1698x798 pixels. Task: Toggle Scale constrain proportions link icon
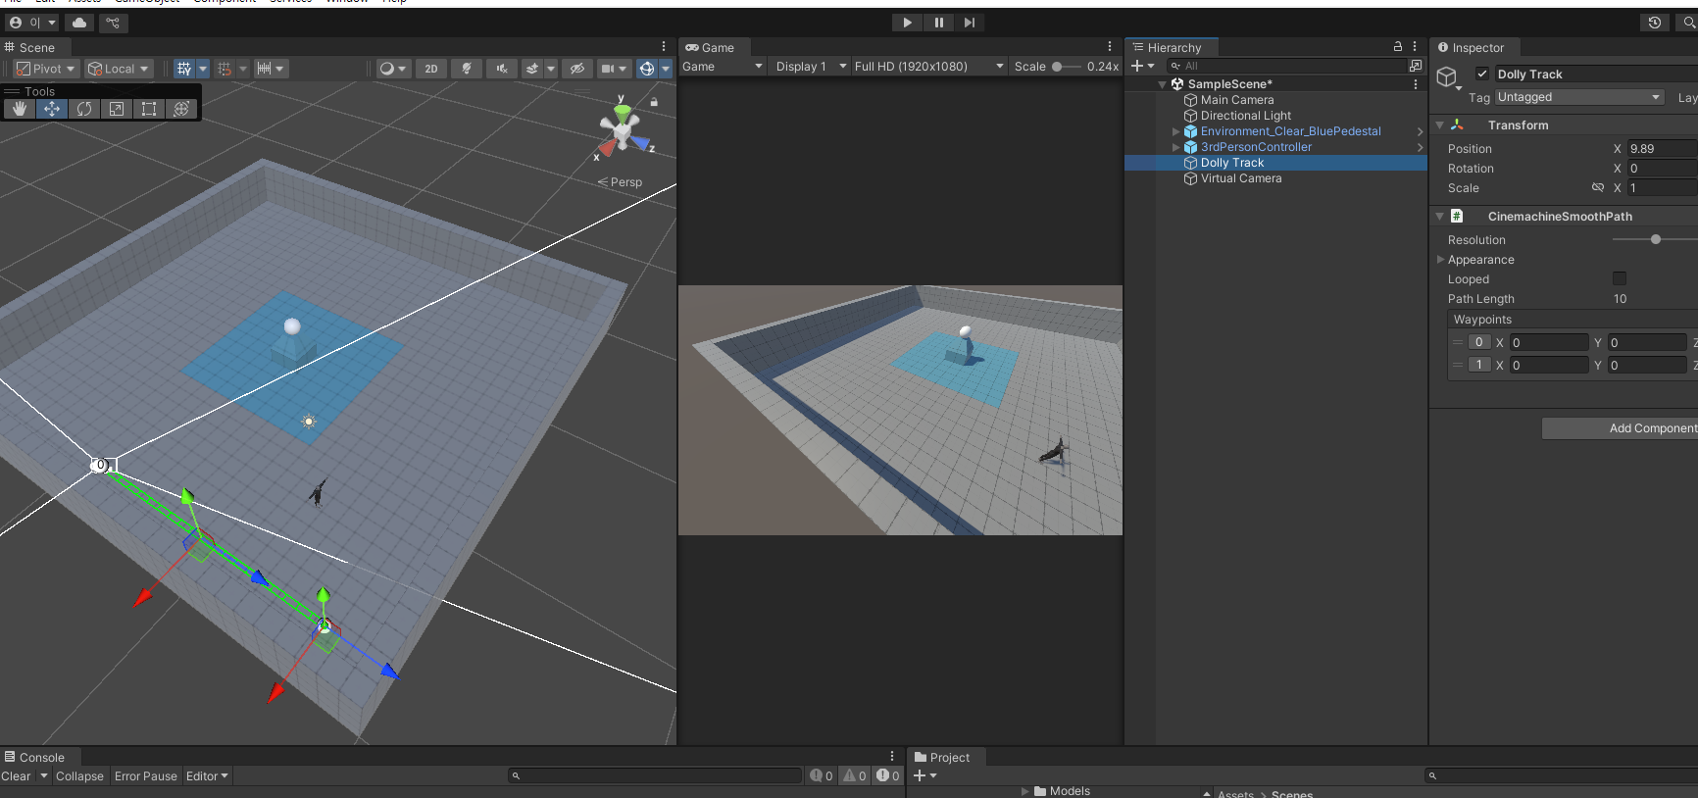(1598, 187)
